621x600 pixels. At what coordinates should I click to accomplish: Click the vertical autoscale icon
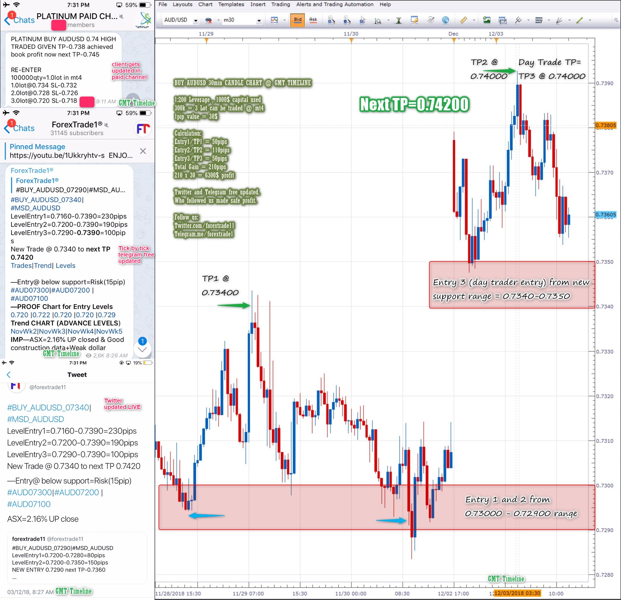click(399, 21)
